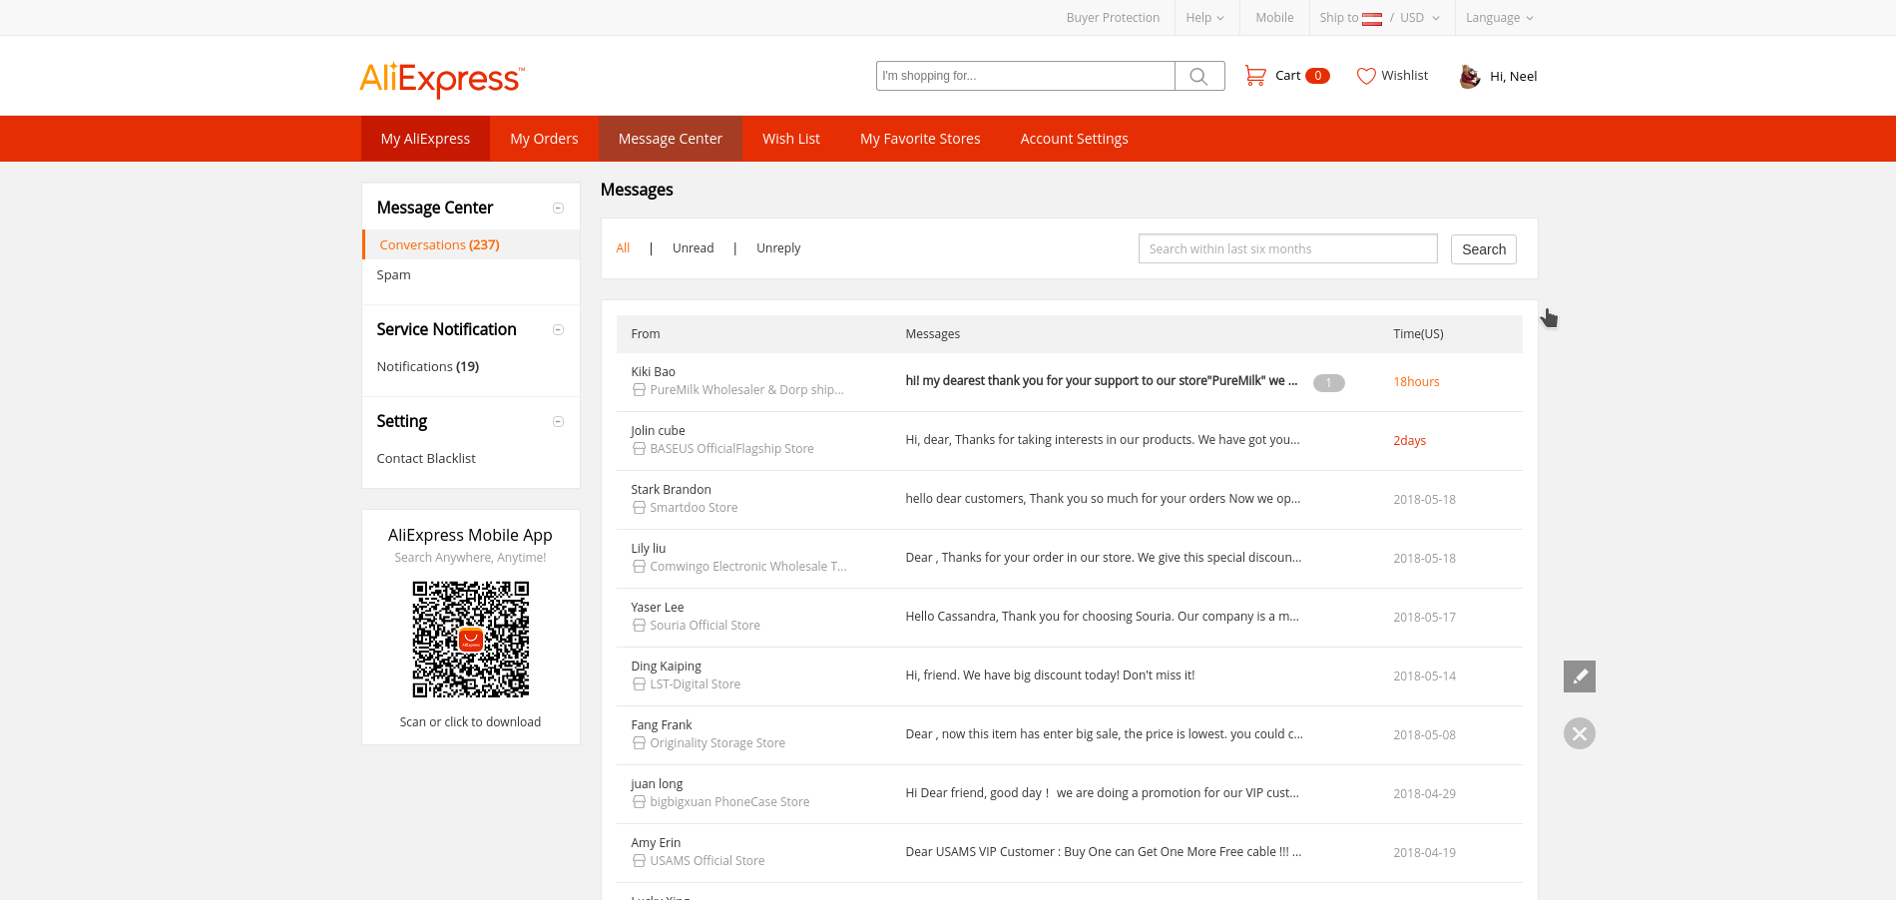The image size is (1896, 900).
Task: Click the QR code to download app
Action: pyautogui.click(x=471, y=640)
